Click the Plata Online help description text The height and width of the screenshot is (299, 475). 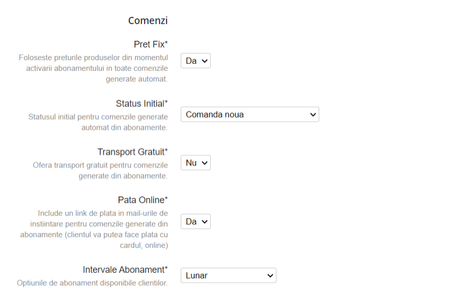coord(94,229)
